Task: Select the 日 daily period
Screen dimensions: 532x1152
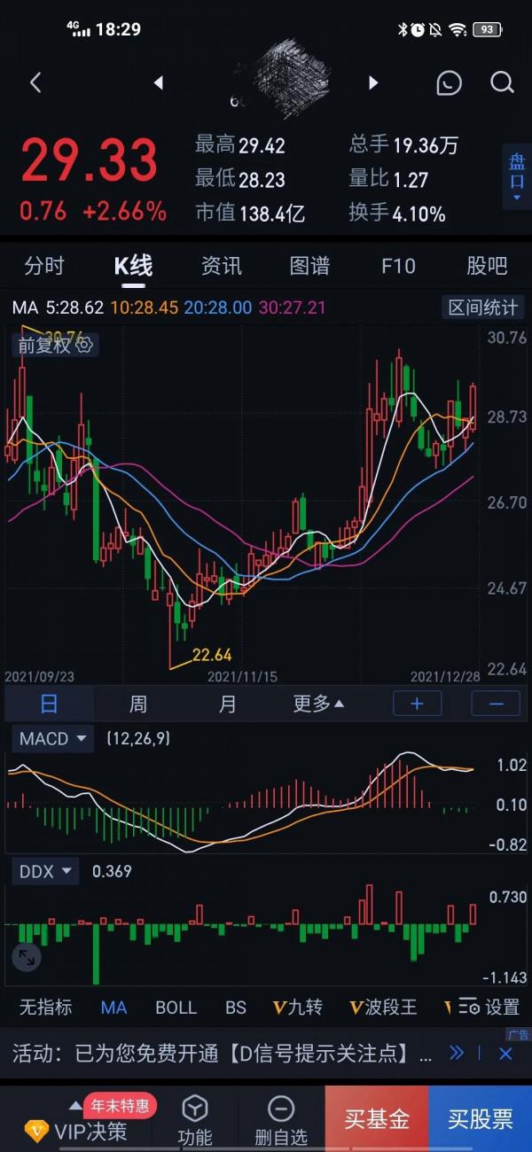Action: click(x=49, y=704)
